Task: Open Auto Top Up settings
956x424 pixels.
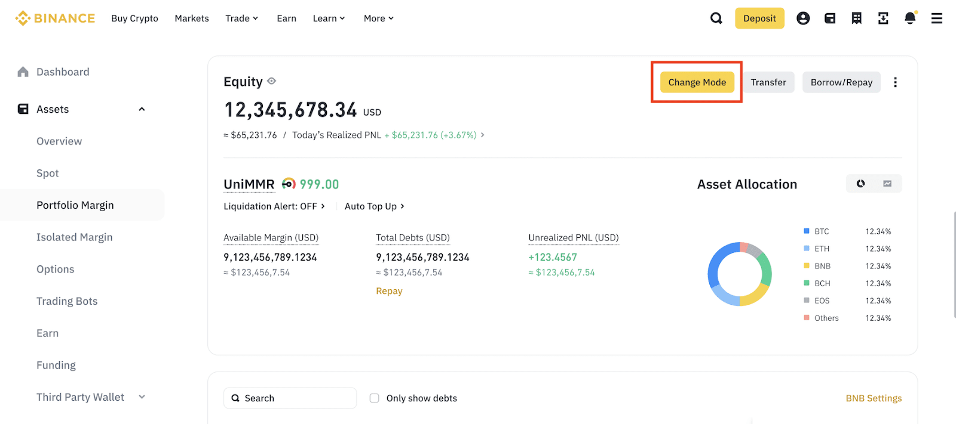Action: coord(375,206)
